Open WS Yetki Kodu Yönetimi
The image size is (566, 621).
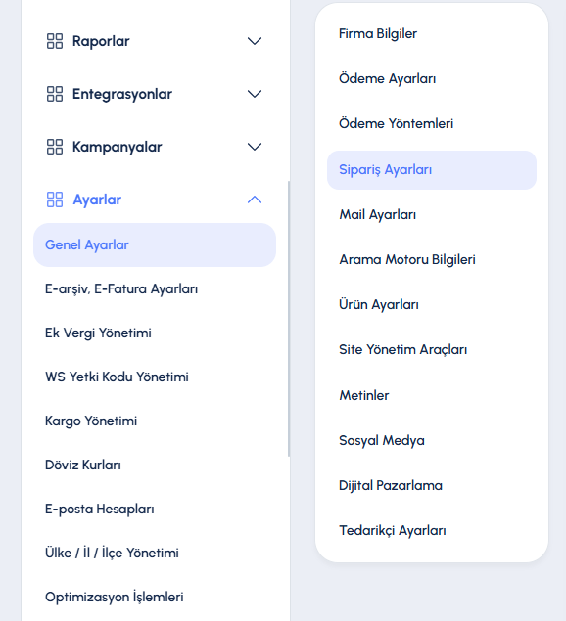click(117, 377)
